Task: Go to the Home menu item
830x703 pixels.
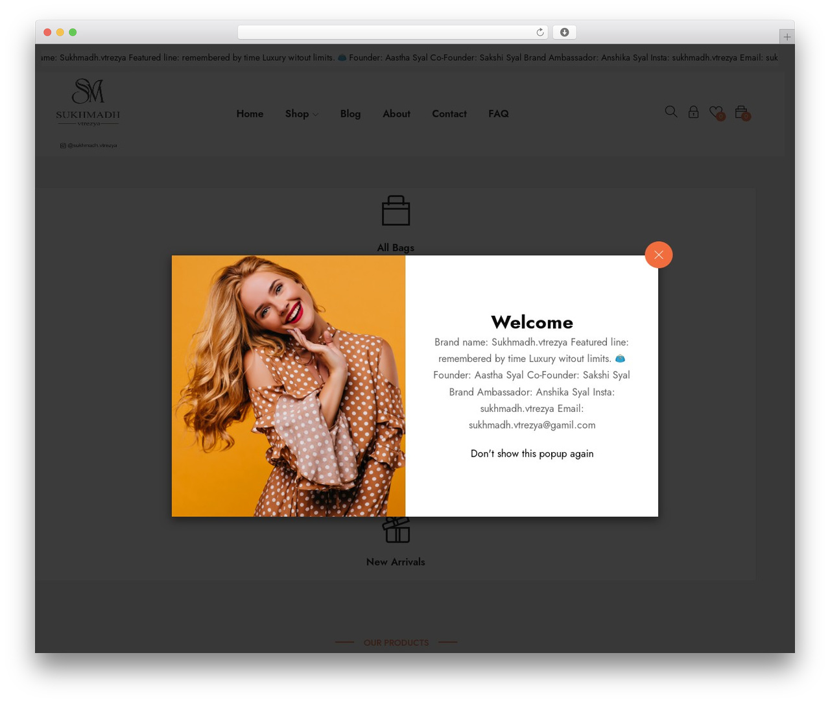Action: coord(250,113)
